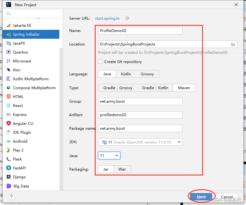This screenshot has height=205, width=246.
Task: Select Angular CLI project type
Action: point(31,123)
